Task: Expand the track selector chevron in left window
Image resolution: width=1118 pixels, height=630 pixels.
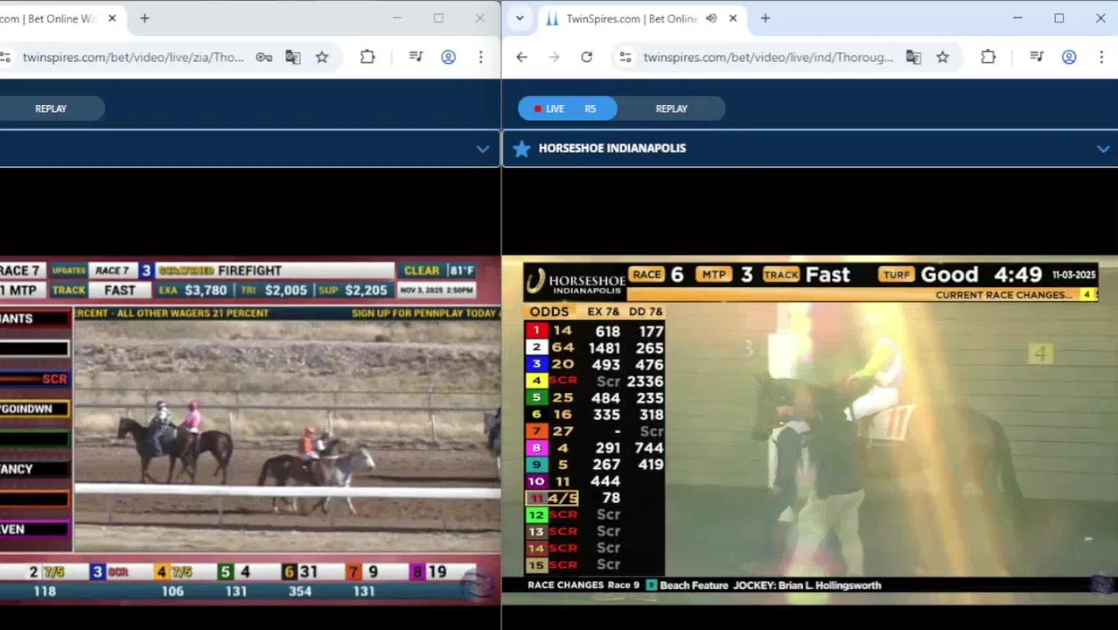Action: (483, 149)
